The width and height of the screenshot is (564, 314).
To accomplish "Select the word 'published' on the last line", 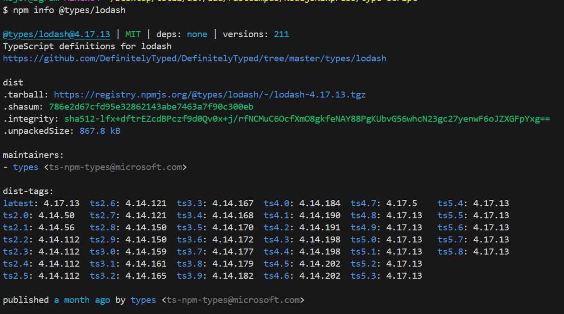I will point(26,300).
